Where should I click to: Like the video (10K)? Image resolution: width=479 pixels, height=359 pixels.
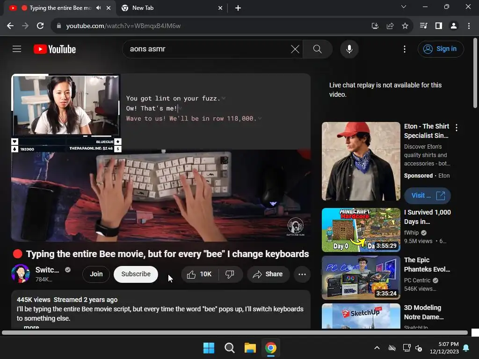click(x=200, y=274)
